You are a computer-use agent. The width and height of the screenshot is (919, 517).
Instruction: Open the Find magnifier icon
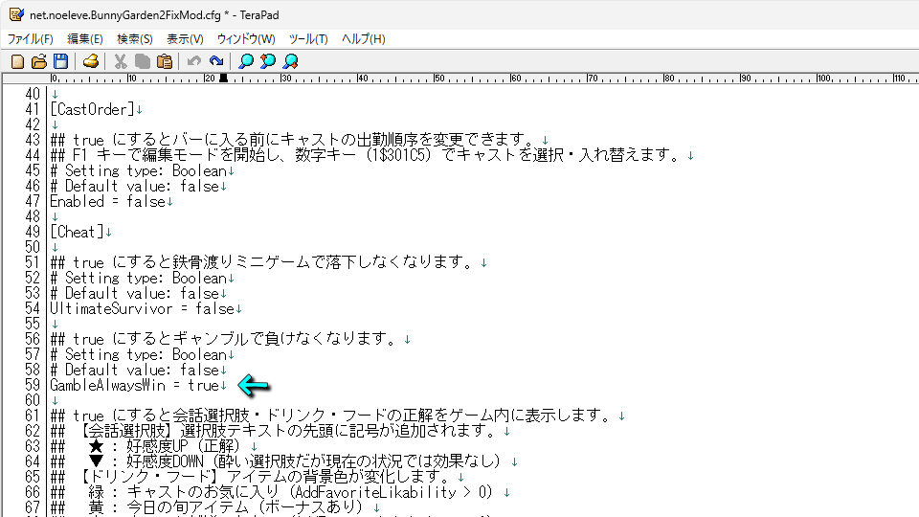click(x=246, y=61)
